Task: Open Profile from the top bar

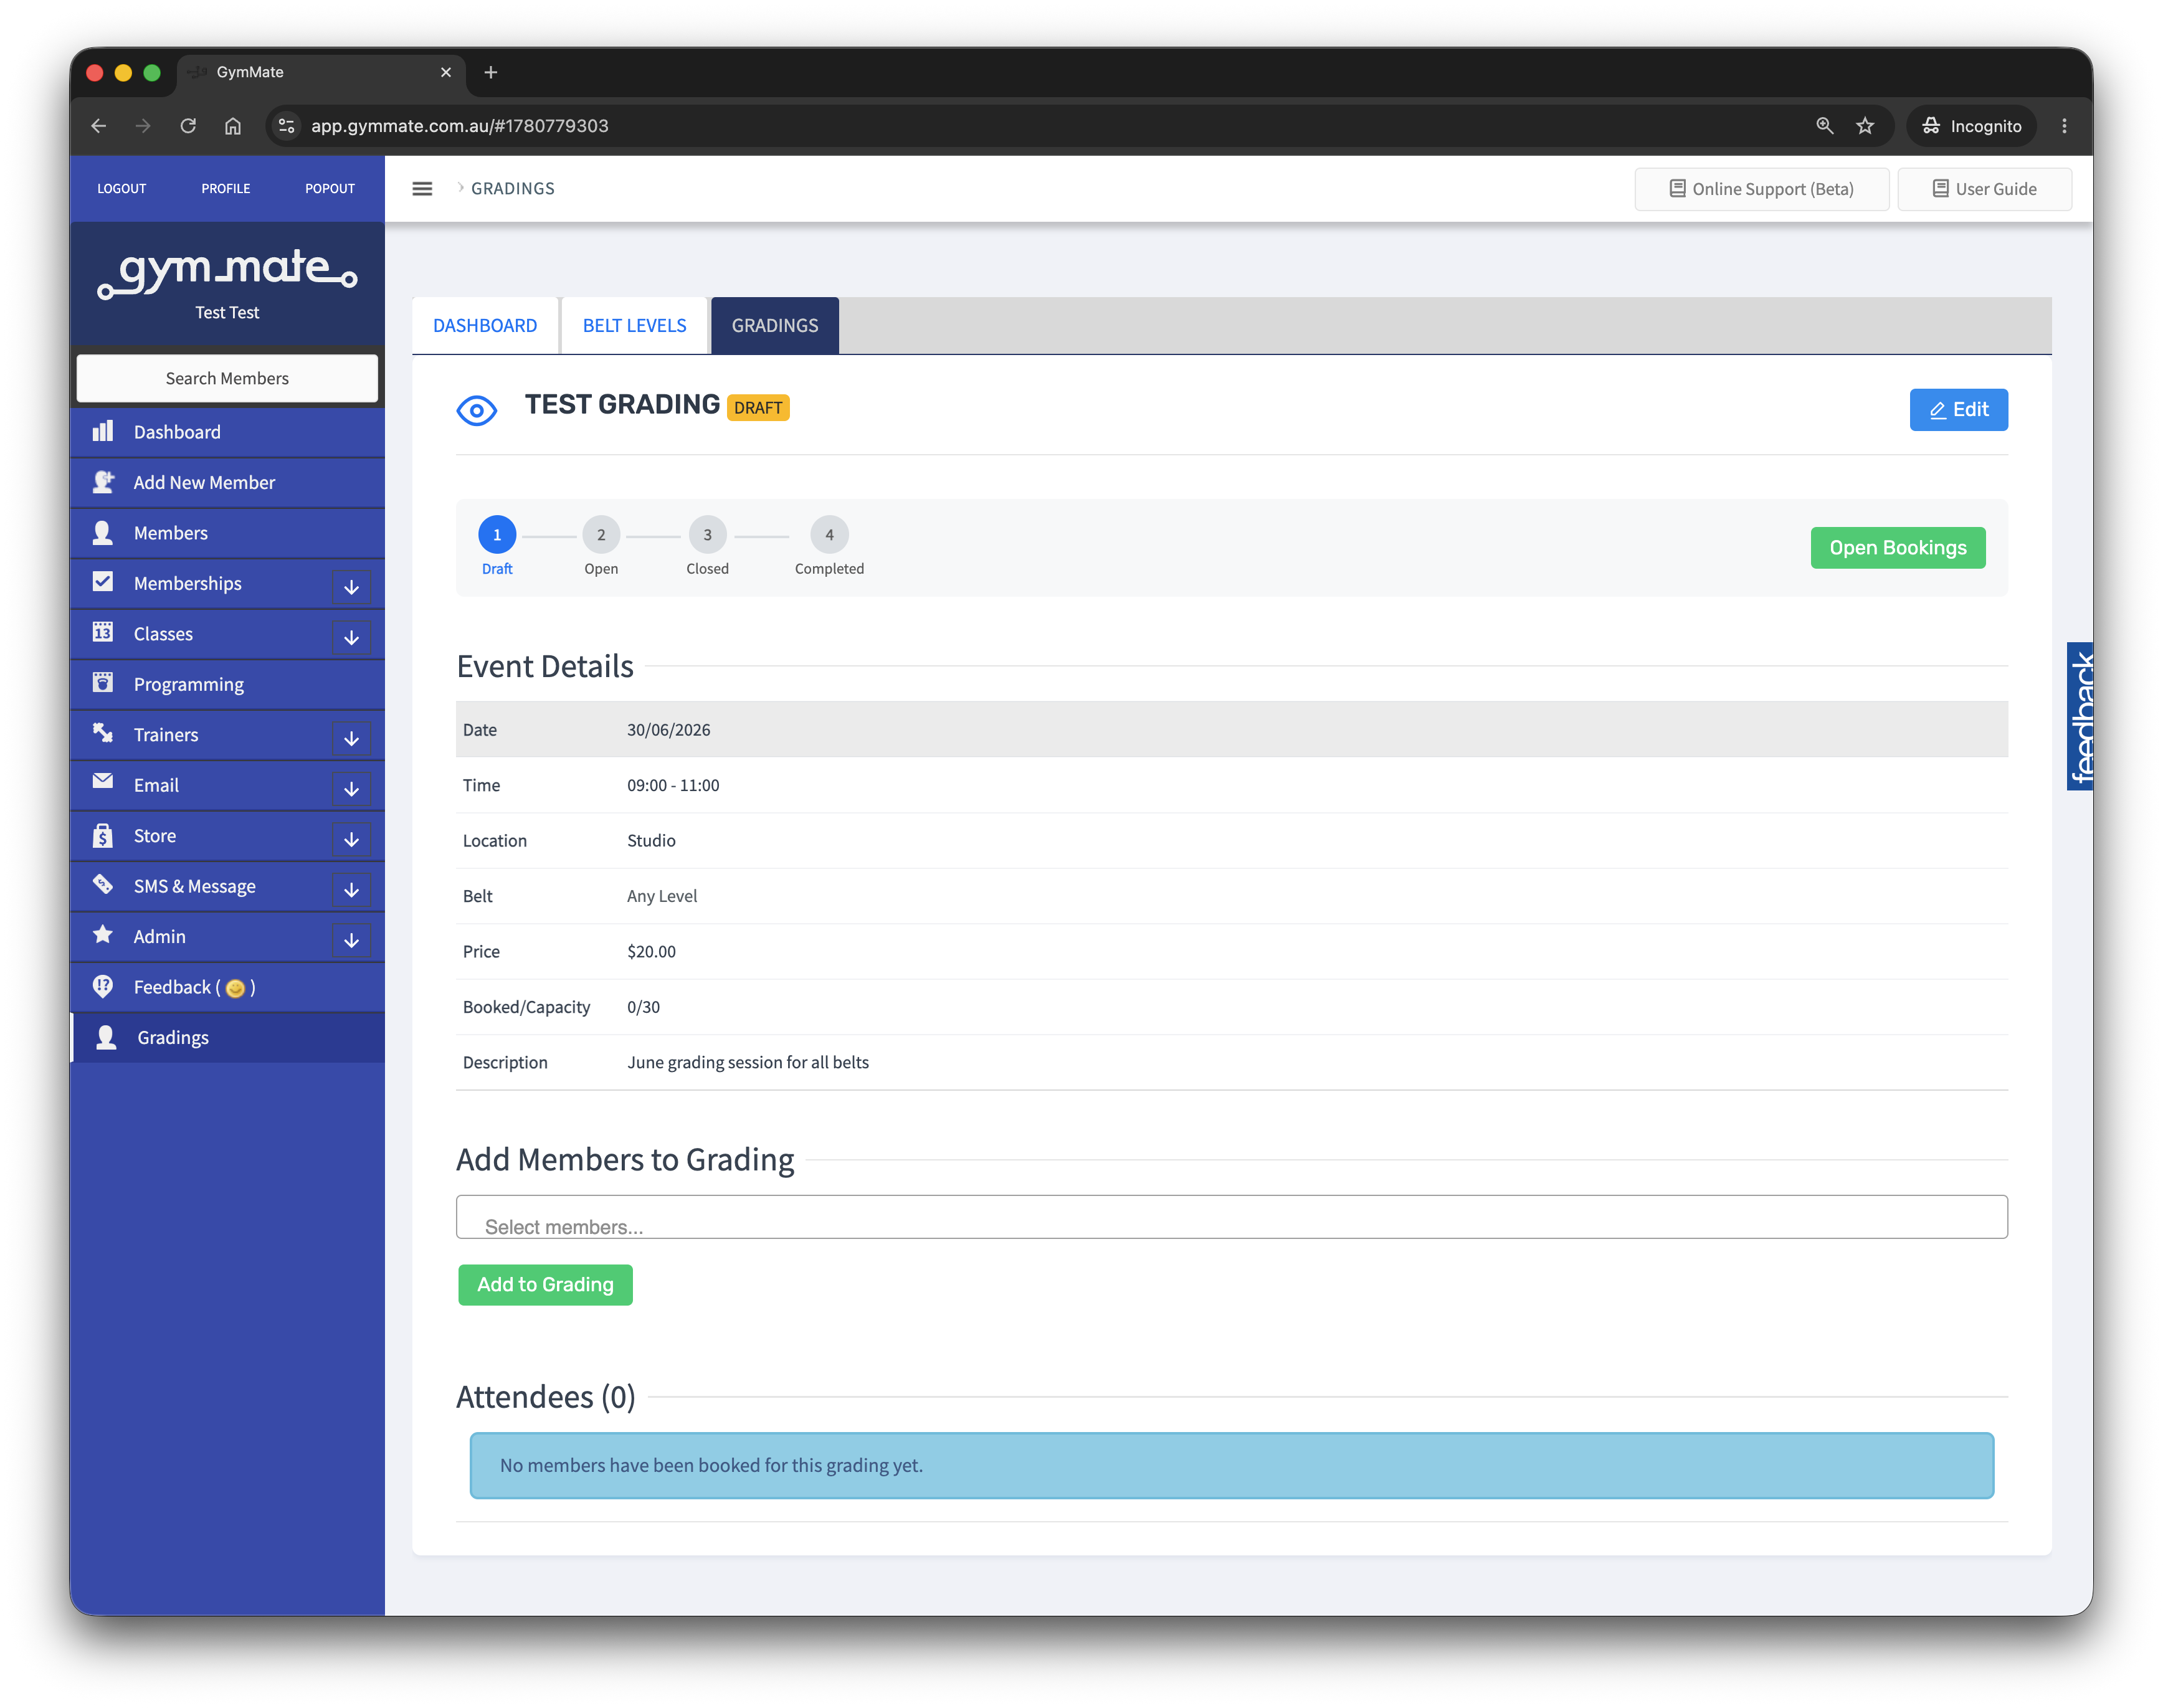Action: (226, 188)
